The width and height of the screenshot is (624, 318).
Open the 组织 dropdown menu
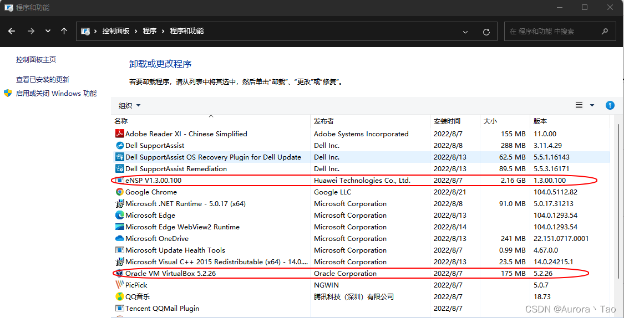[x=130, y=105]
